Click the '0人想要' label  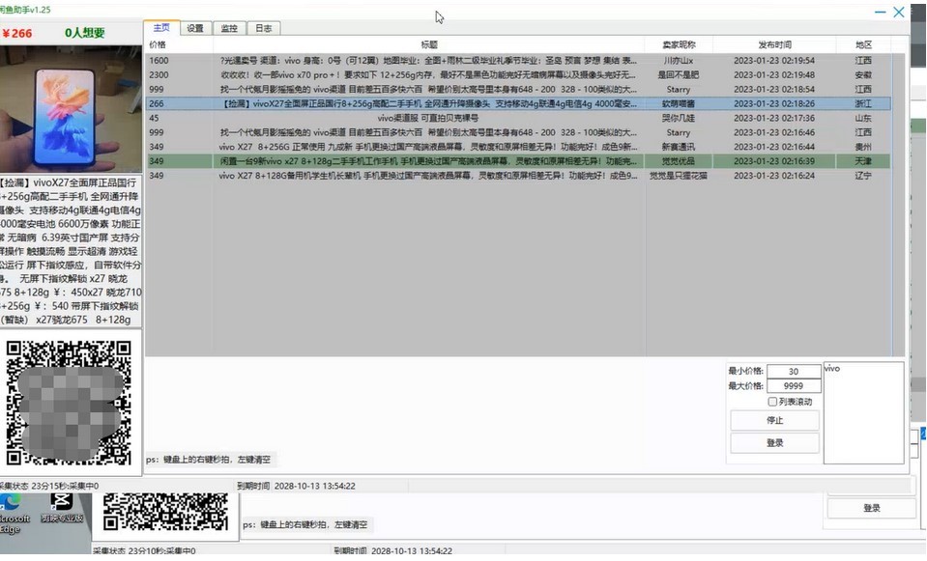[x=84, y=33]
